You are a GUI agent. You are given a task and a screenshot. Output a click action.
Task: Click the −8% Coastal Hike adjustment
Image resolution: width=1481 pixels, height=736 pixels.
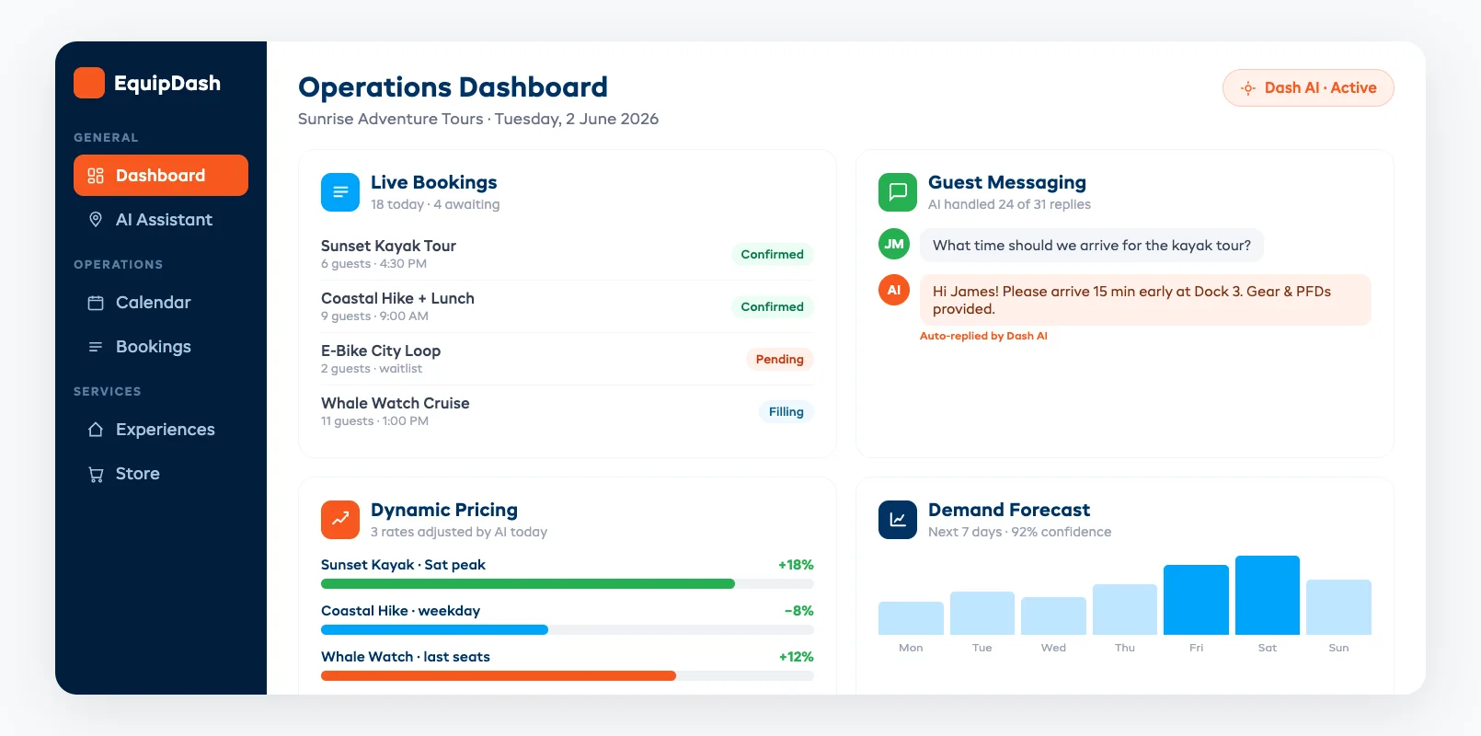click(798, 611)
